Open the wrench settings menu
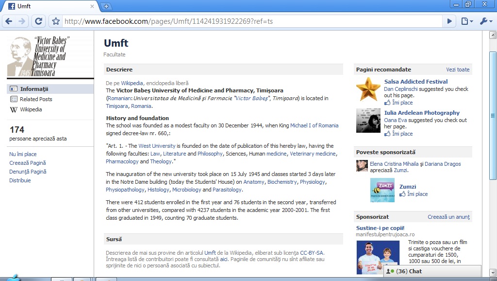The width and height of the screenshot is (497, 281). pos(485,21)
